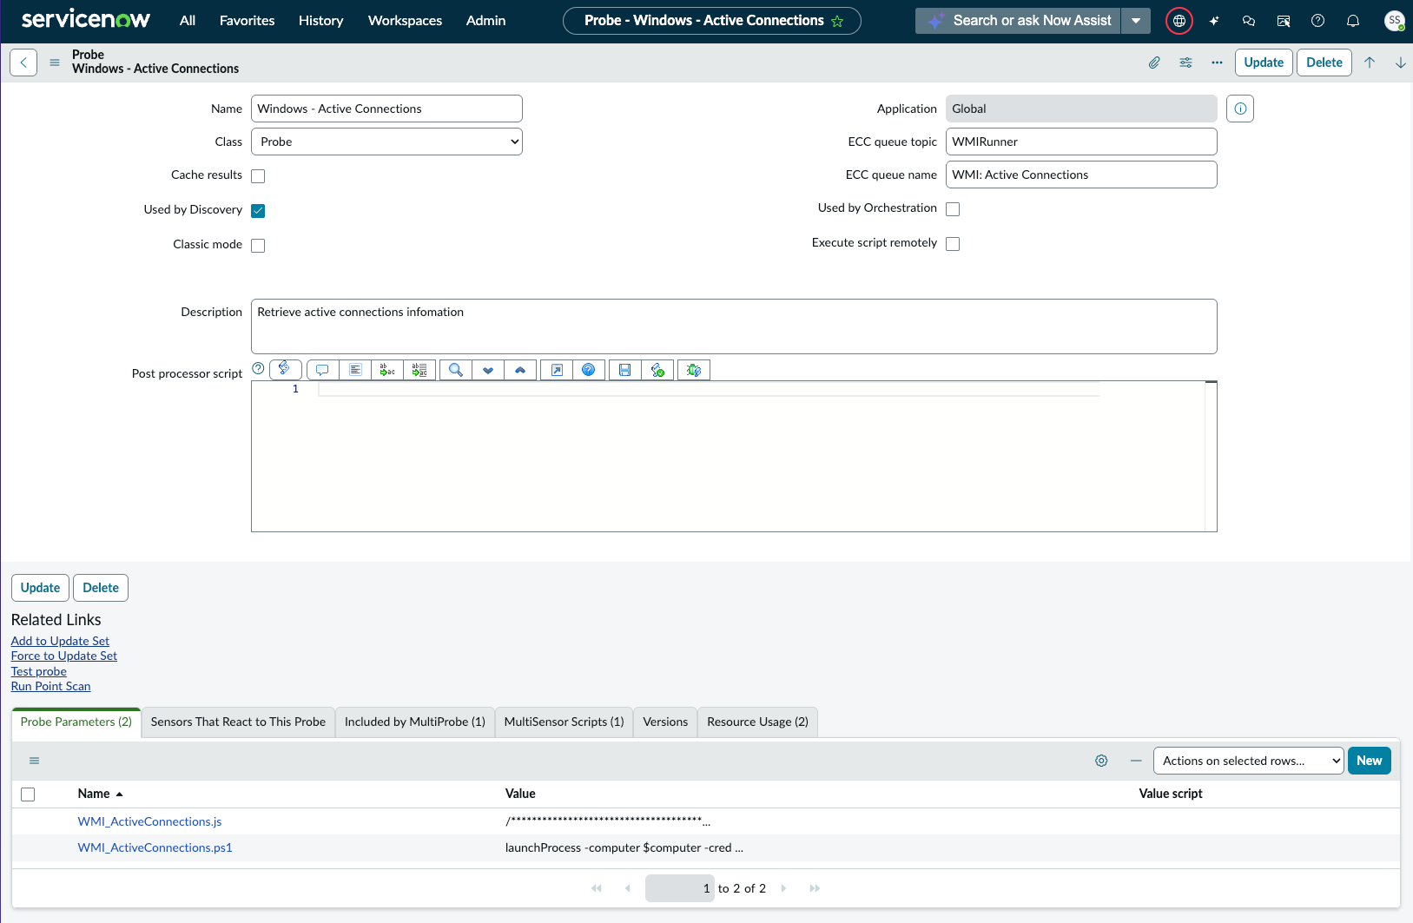Open WMI_ActiveConnections.ps1 parameter record

(x=155, y=847)
